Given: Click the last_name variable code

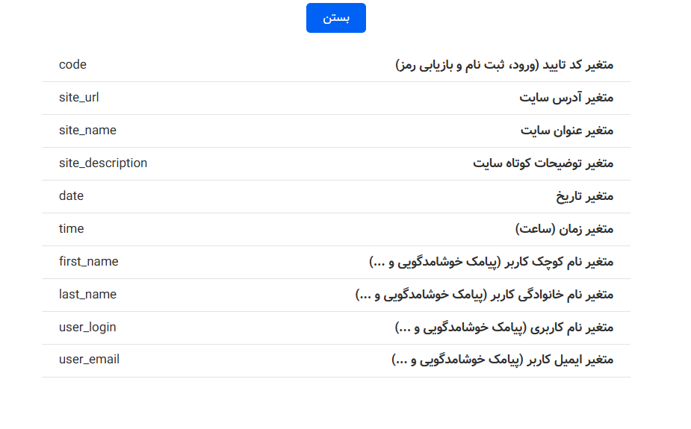Looking at the screenshot, I should (87, 295).
